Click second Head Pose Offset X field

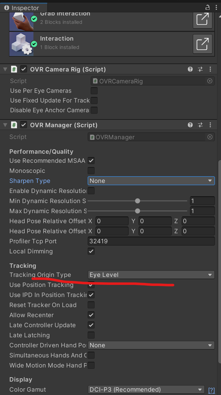112,231
